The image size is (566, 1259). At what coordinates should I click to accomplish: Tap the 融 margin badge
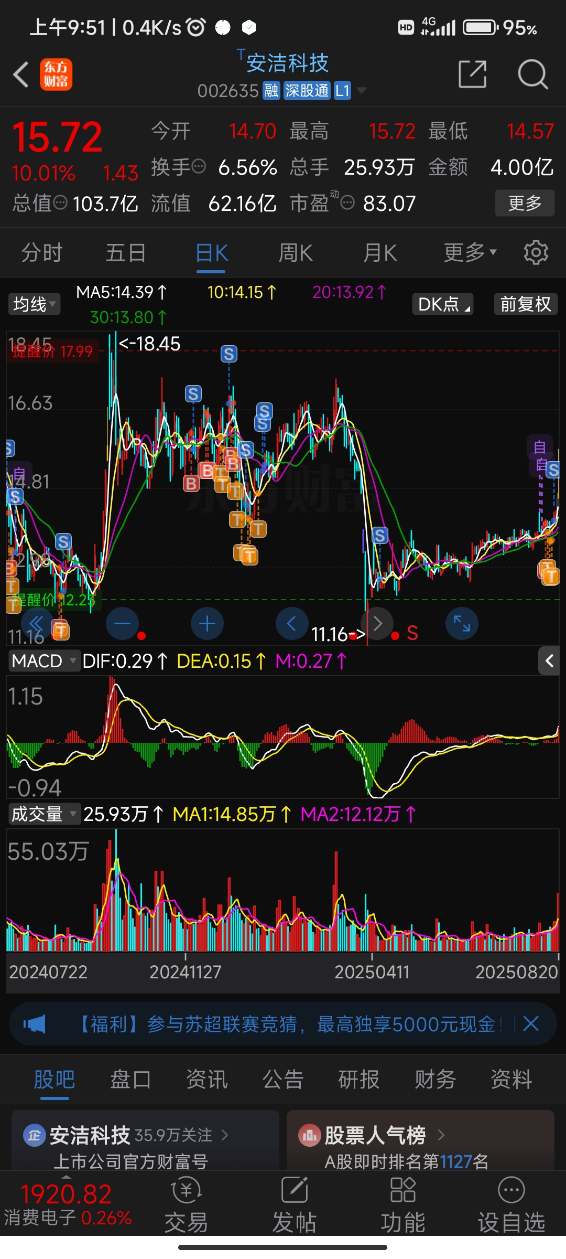point(271,91)
